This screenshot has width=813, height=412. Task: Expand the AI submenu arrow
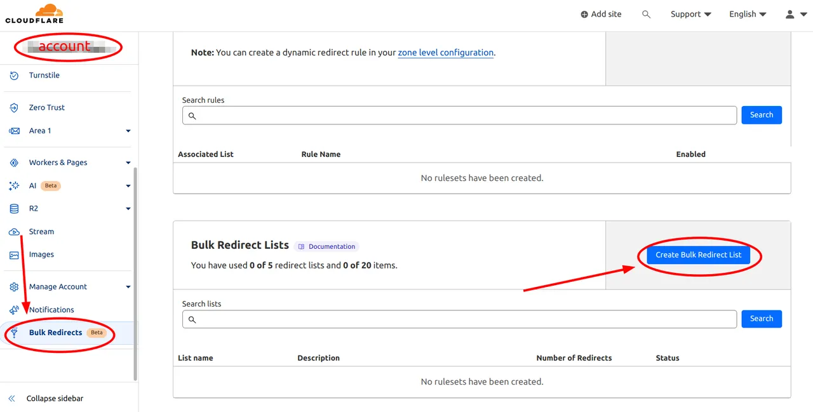click(128, 186)
